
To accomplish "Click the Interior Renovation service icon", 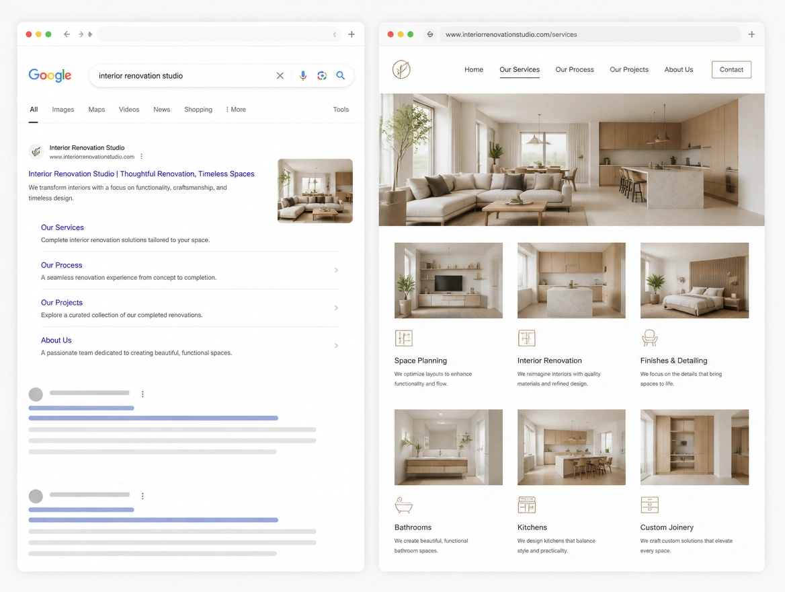I will (527, 338).
